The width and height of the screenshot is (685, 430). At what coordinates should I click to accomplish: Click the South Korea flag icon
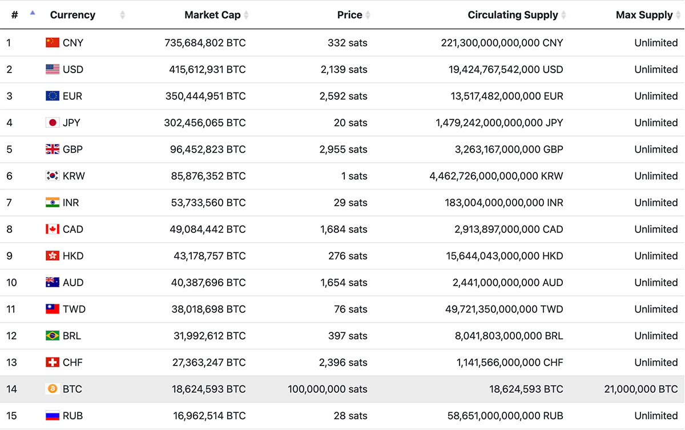pyautogui.click(x=53, y=176)
